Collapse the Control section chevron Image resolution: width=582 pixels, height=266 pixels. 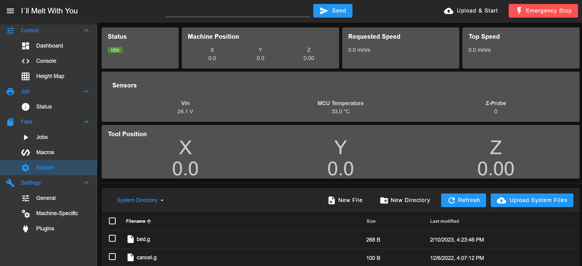[86, 30]
